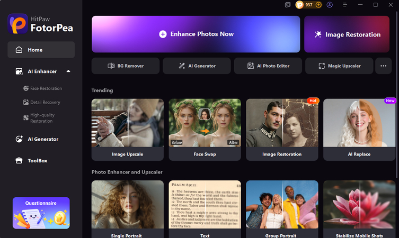
Task: Click the HitPaw FotorPea logo icon
Action: (x=17, y=24)
